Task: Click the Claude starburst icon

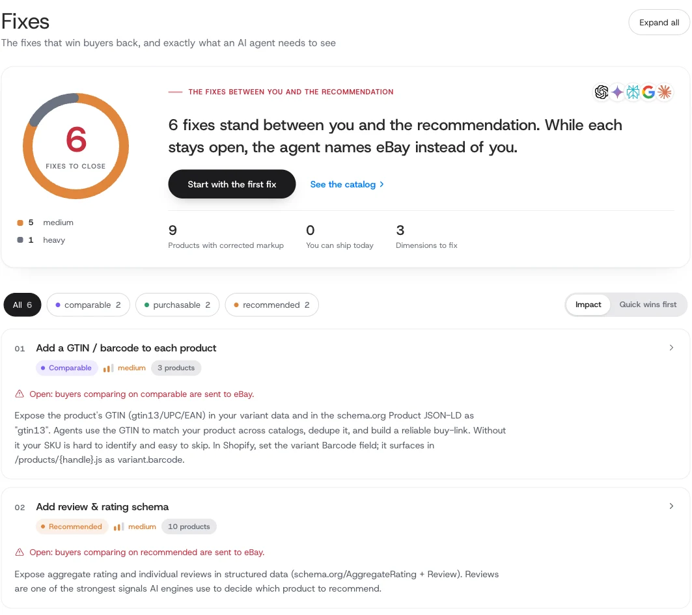Action: 664,92
